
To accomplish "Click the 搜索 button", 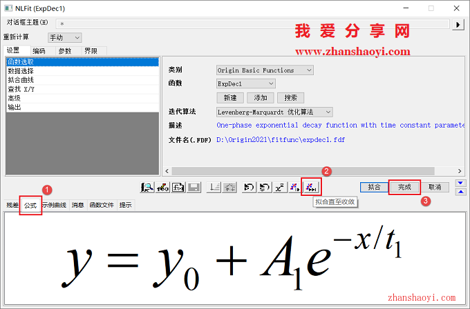I will click(291, 98).
